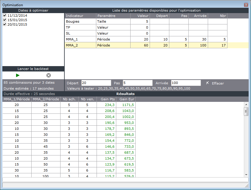Toggle the 15/01/2015 date checkbox
Viewport: 251px width, 190px height.
pos(5,20)
